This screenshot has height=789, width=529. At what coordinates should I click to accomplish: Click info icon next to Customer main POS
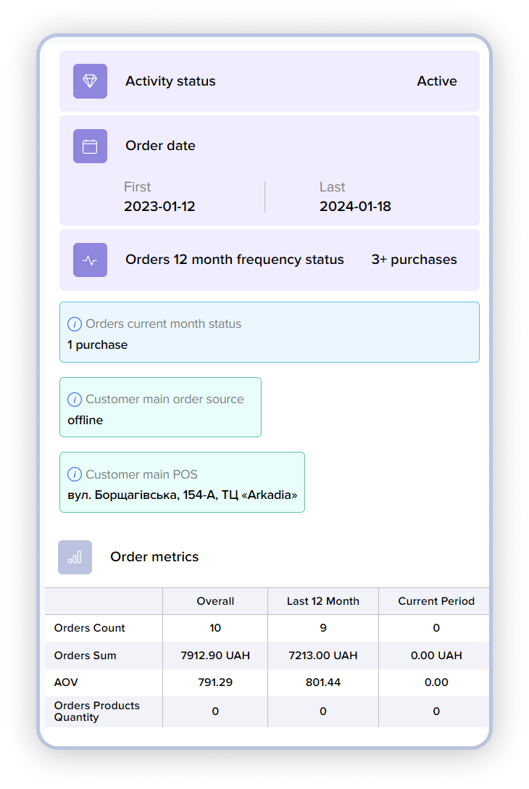(74, 475)
